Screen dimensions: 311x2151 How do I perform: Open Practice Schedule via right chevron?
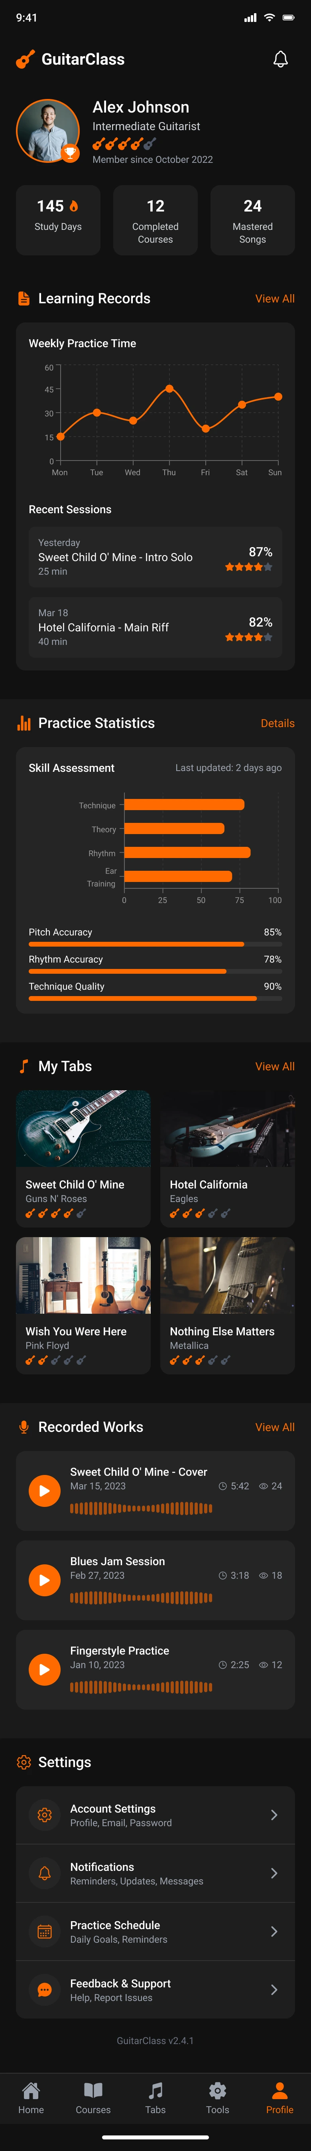(274, 1932)
